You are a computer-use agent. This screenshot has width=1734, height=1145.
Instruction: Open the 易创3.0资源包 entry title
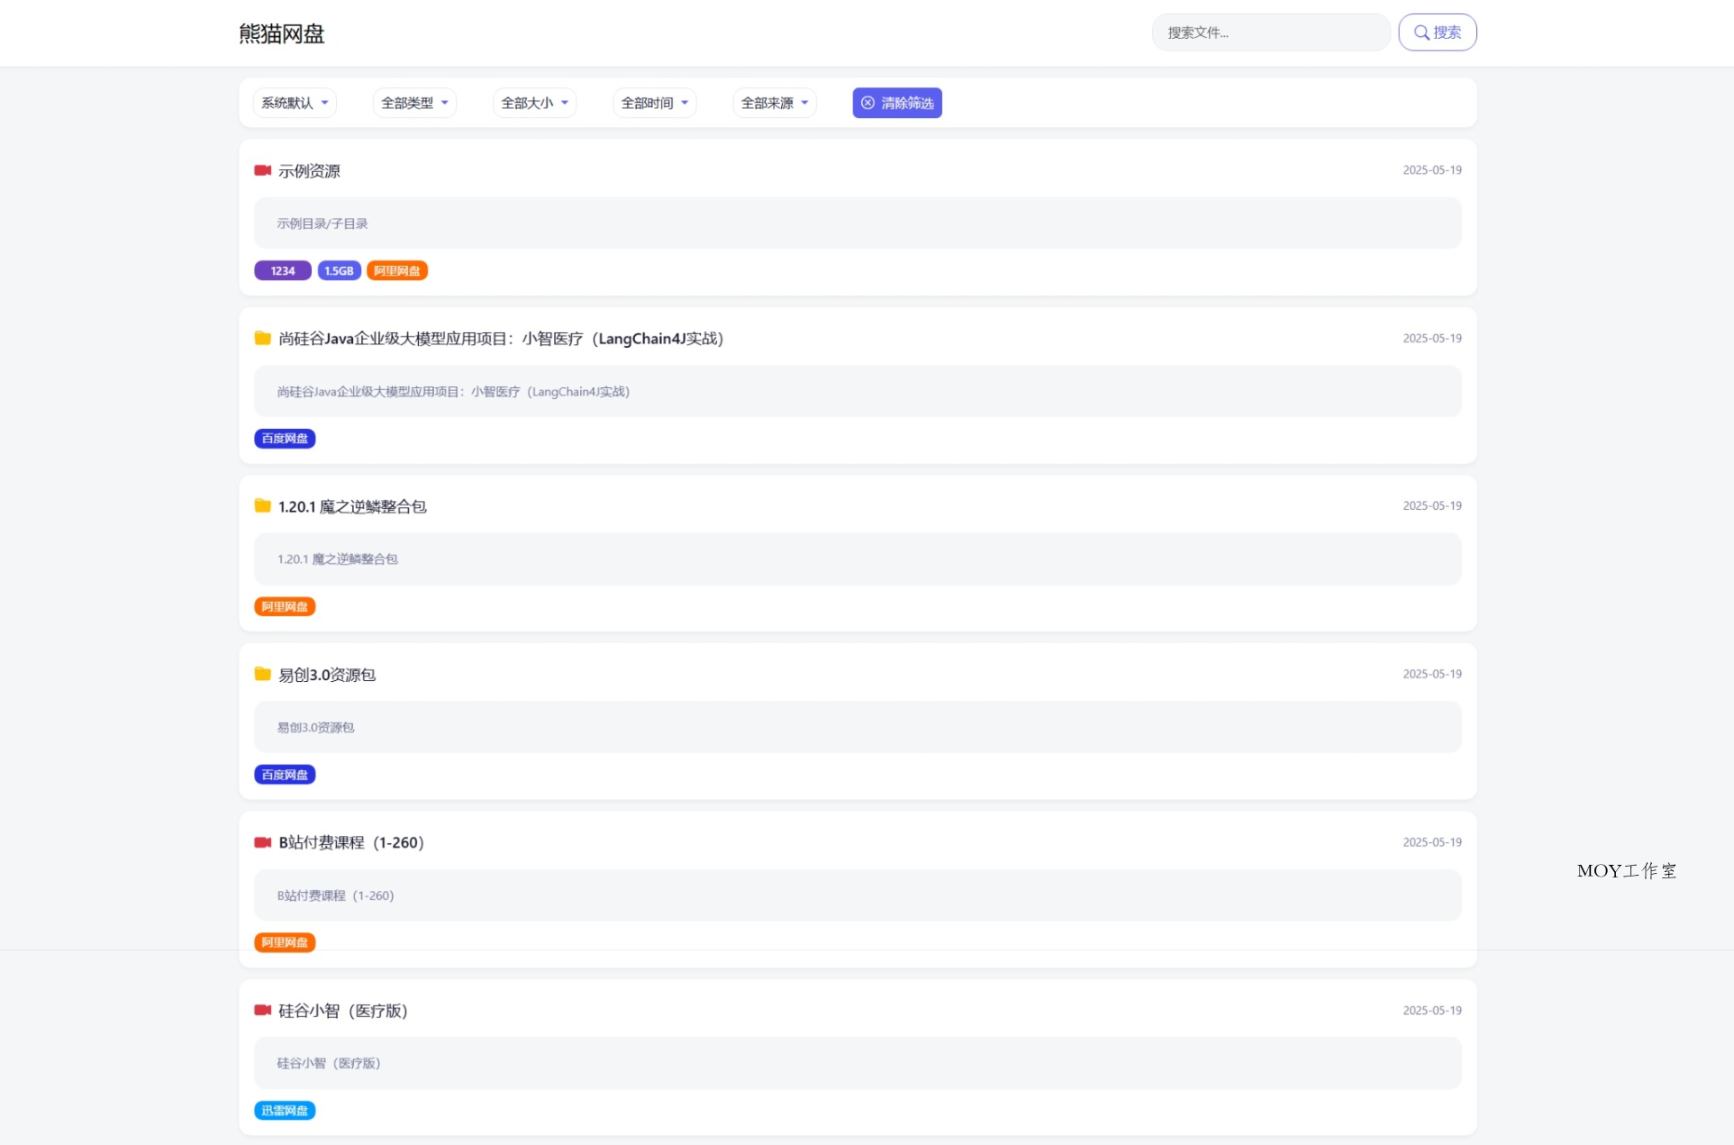(326, 675)
